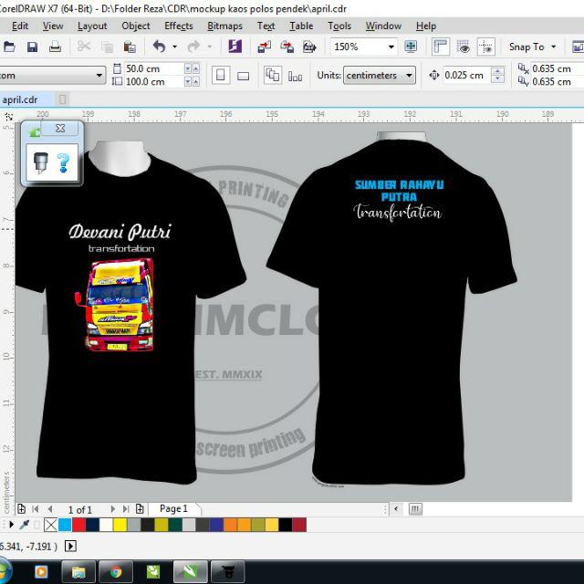Click the Paste clipboard icon
This screenshot has height=584, width=584.
130,47
